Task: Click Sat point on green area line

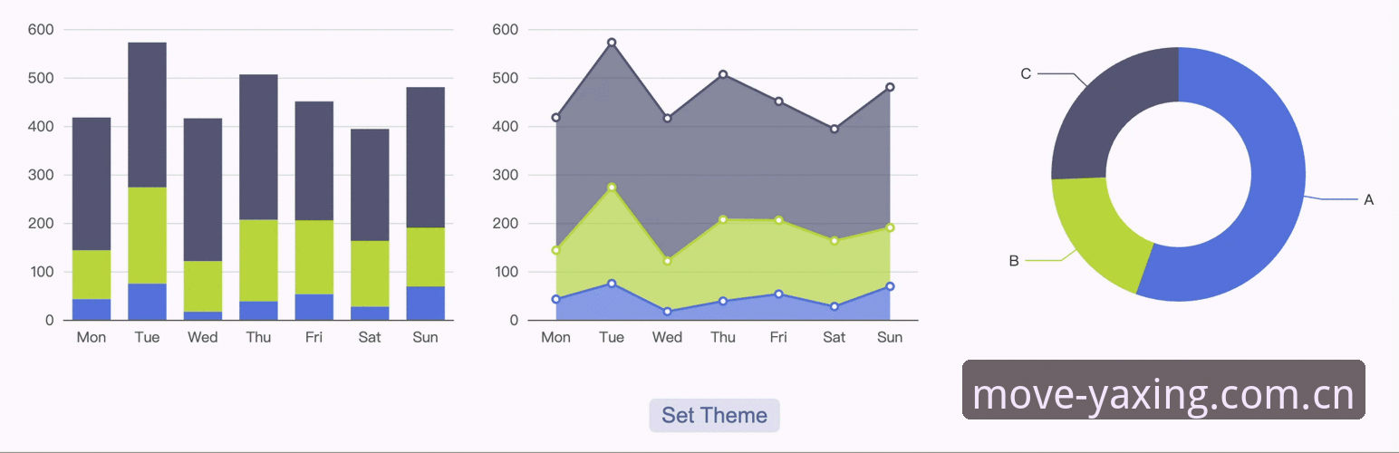Action: tap(835, 240)
